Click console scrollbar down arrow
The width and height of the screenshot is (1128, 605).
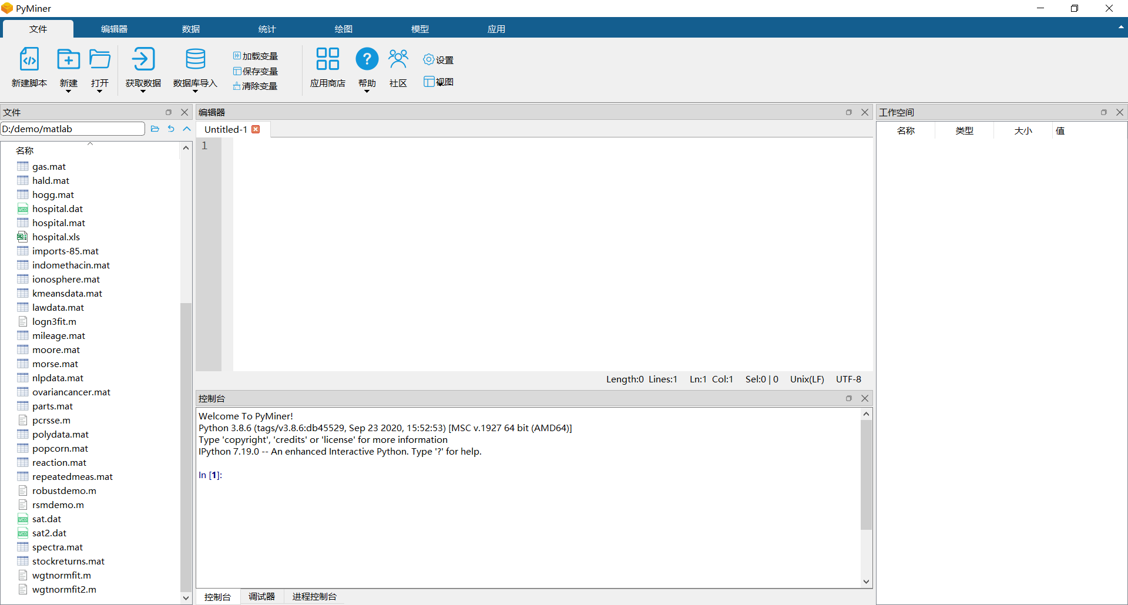pos(866,582)
